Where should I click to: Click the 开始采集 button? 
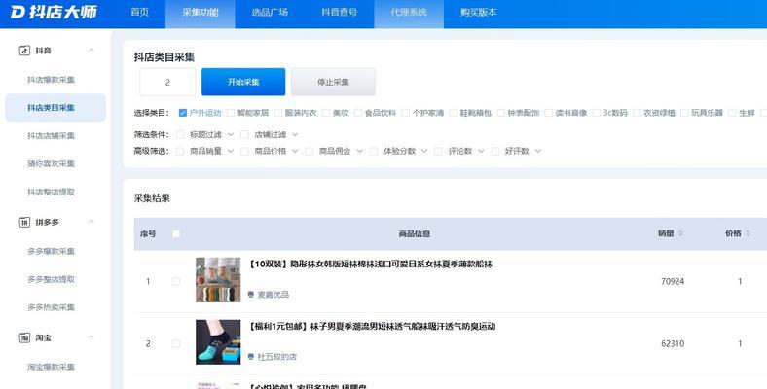pos(243,82)
